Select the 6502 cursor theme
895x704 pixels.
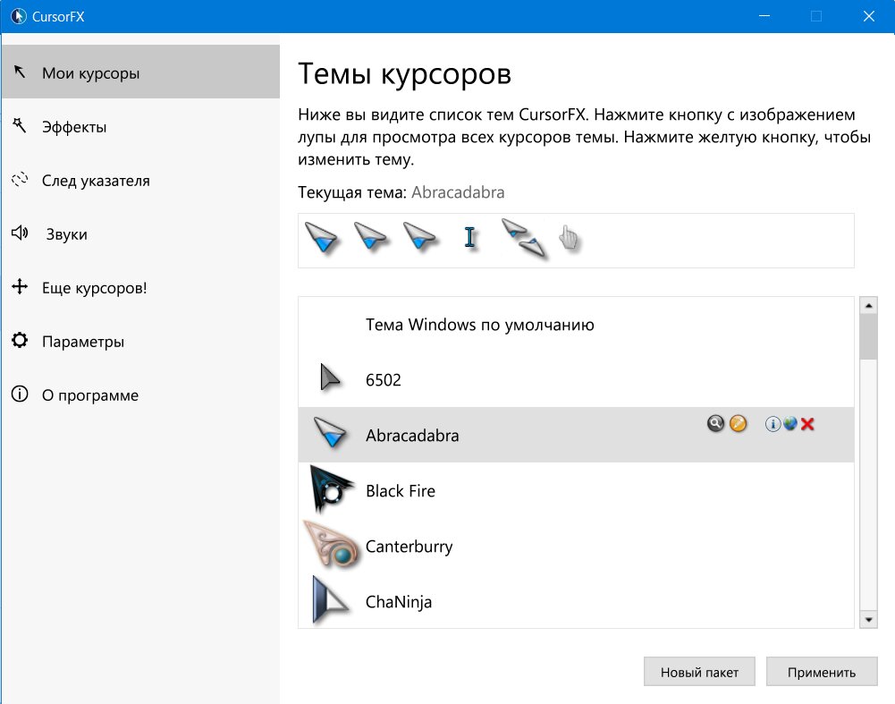coord(576,379)
